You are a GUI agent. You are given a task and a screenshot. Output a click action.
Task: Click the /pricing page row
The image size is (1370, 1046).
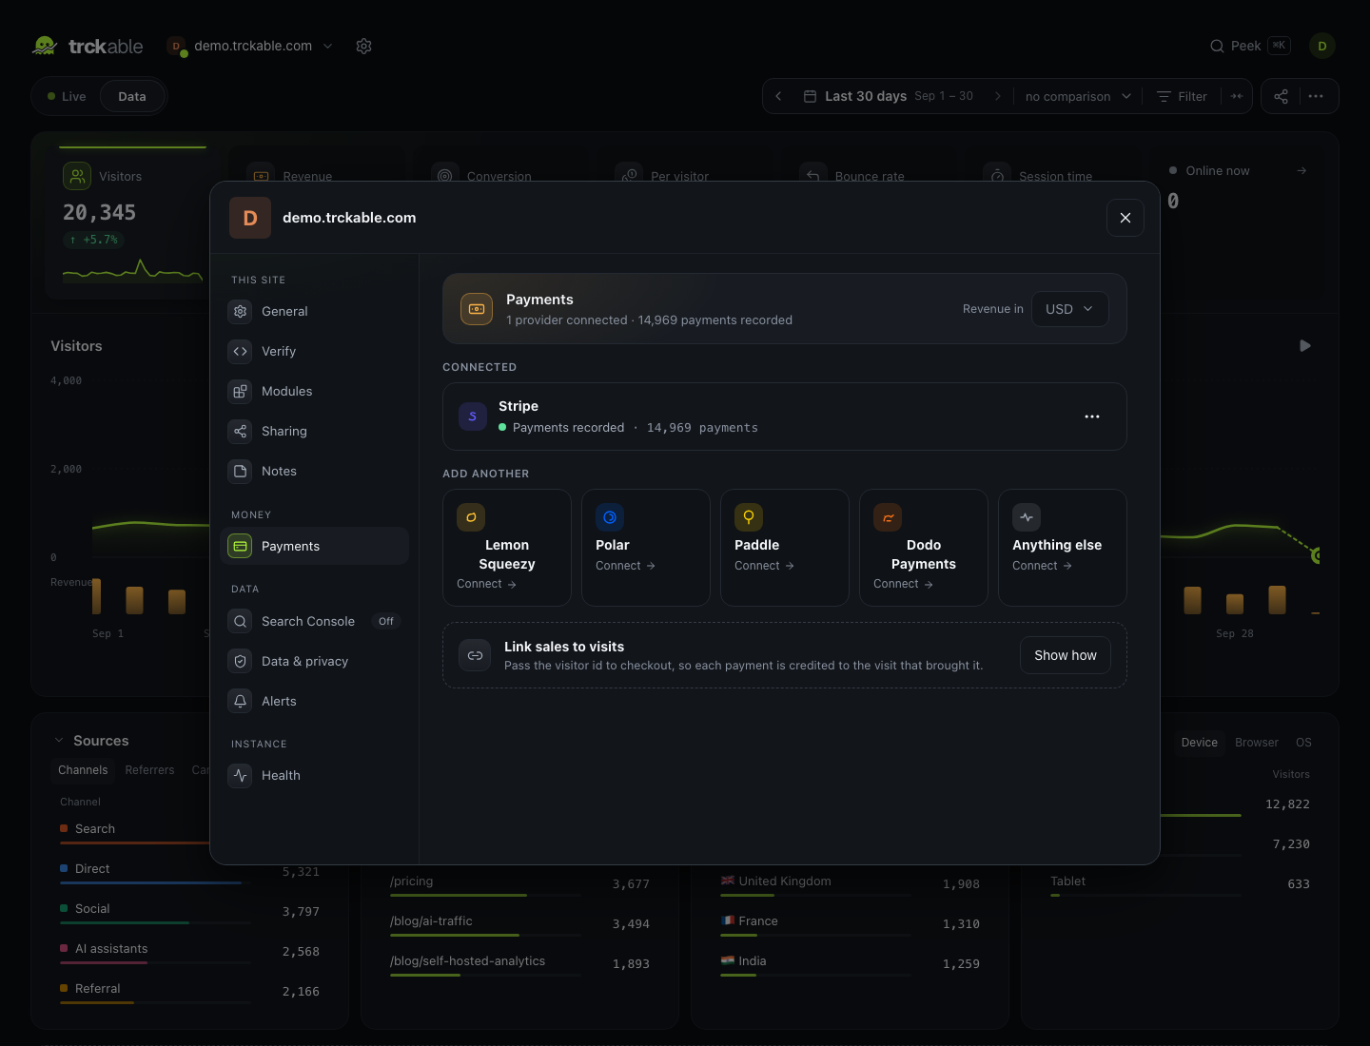(519, 883)
